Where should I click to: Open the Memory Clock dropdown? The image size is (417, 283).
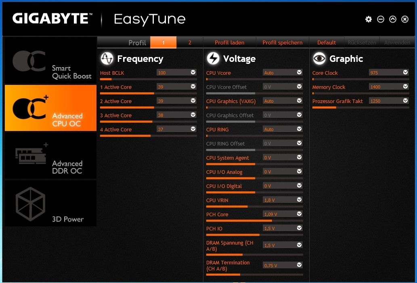coord(405,86)
